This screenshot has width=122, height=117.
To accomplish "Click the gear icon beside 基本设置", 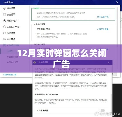I will [5, 8].
